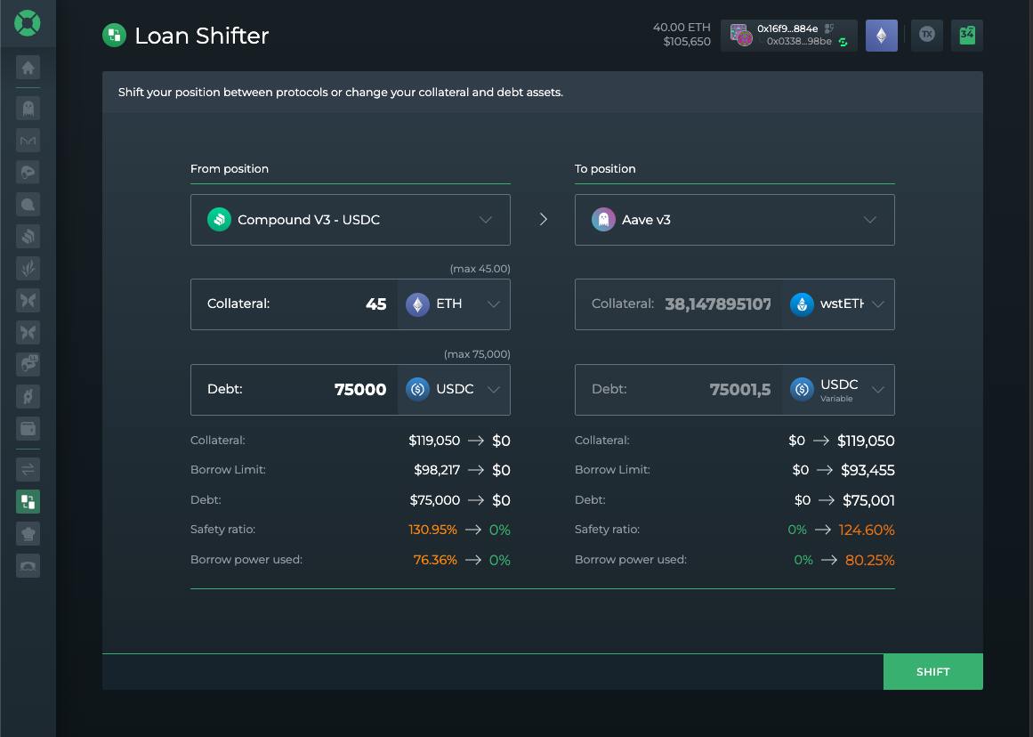The height and width of the screenshot is (737, 1033).
Task: Open the first Morpho butterfly sidebar icon
Action: [28, 301]
